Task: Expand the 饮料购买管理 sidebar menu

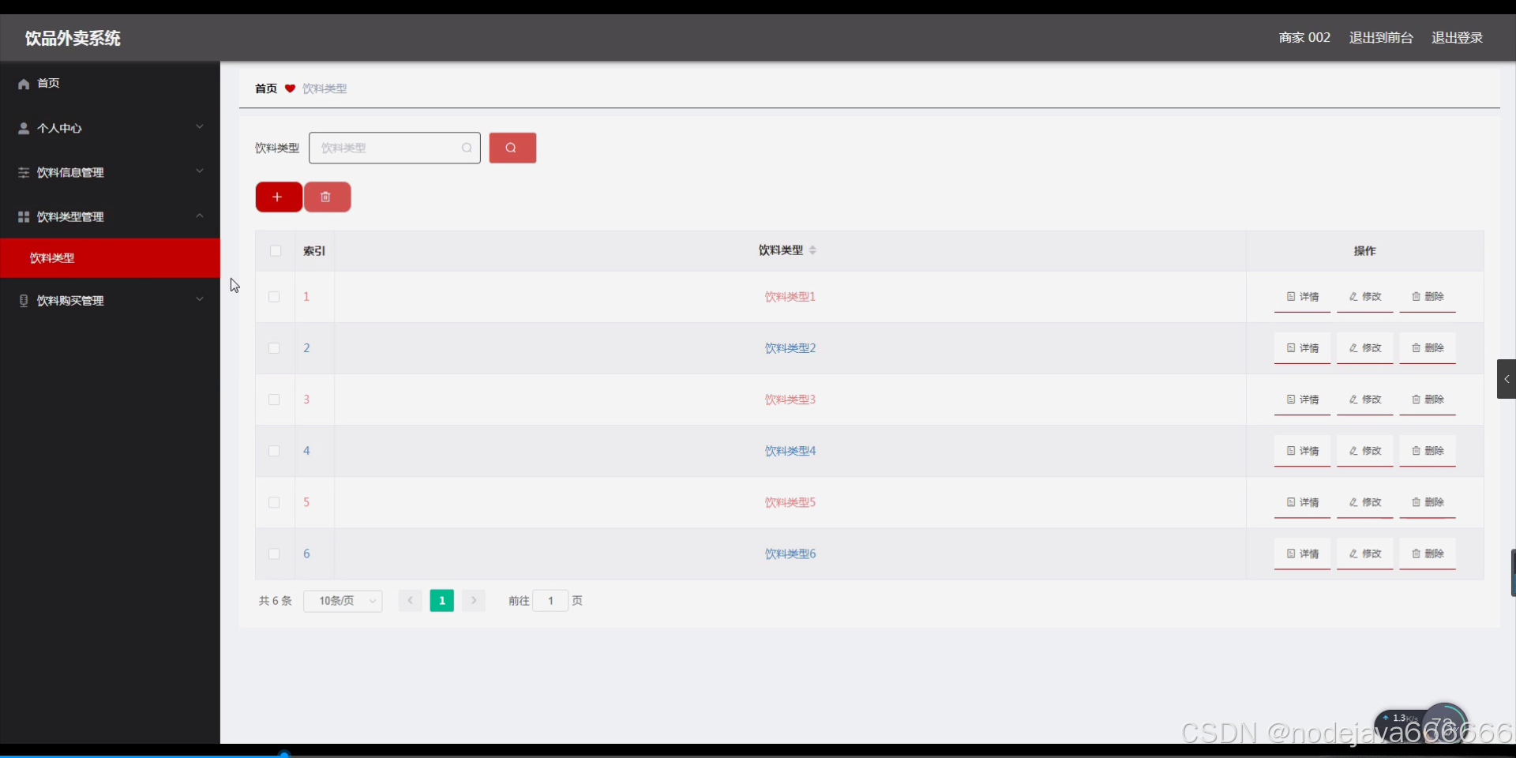Action: 110,300
